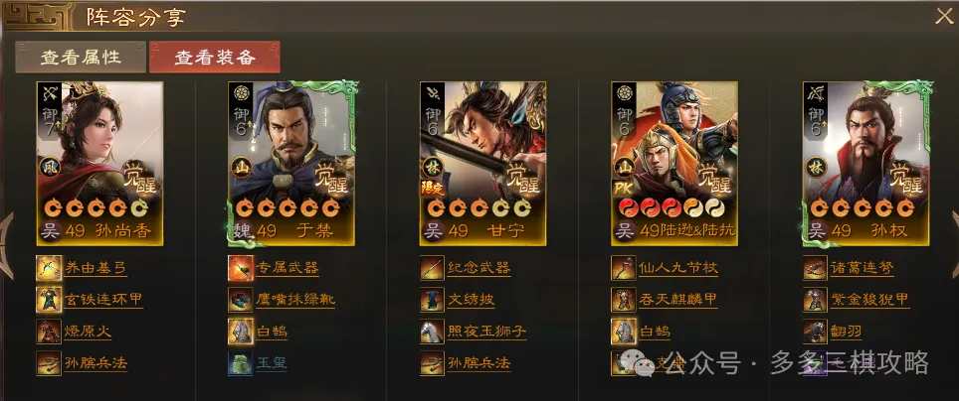Open the 吞天麒麟甲 equipment link
Screen dimensions: 959x401
pyautogui.click(x=677, y=300)
